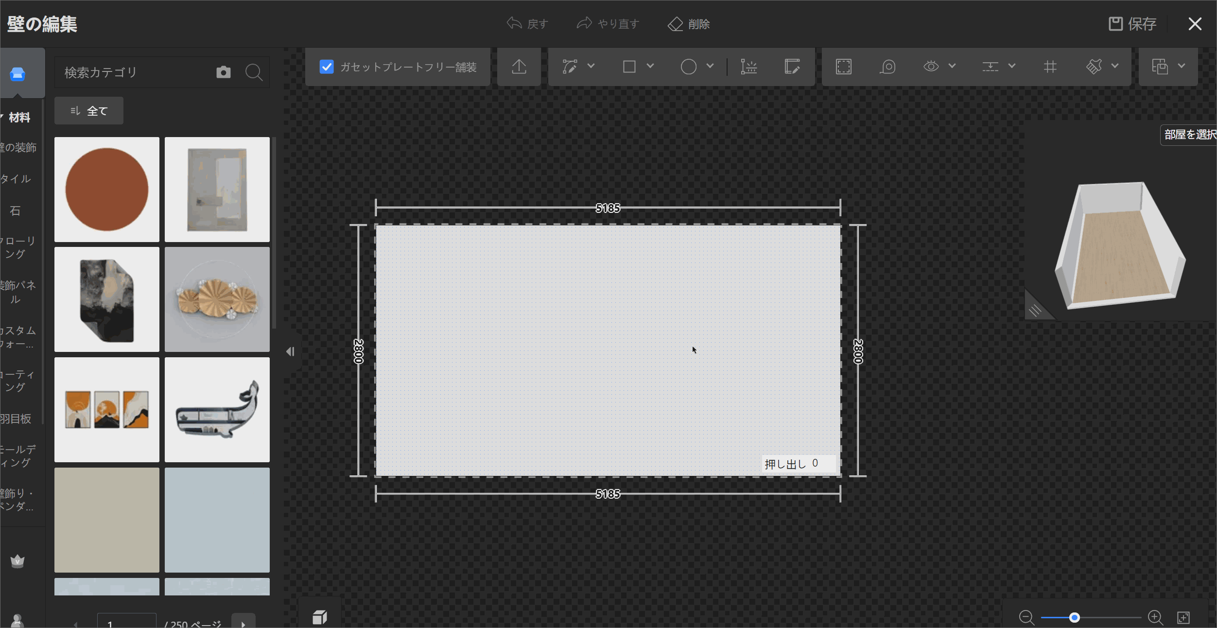Collapse the left material panel arrow
1217x628 pixels.
tap(291, 351)
